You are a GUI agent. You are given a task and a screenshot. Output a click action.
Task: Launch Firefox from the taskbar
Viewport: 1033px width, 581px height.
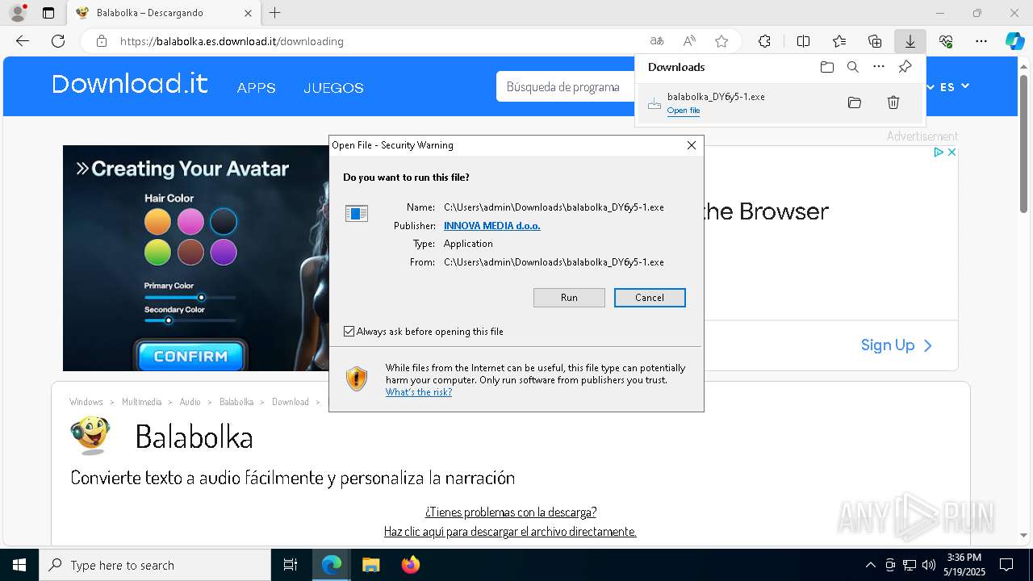pos(411,565)
